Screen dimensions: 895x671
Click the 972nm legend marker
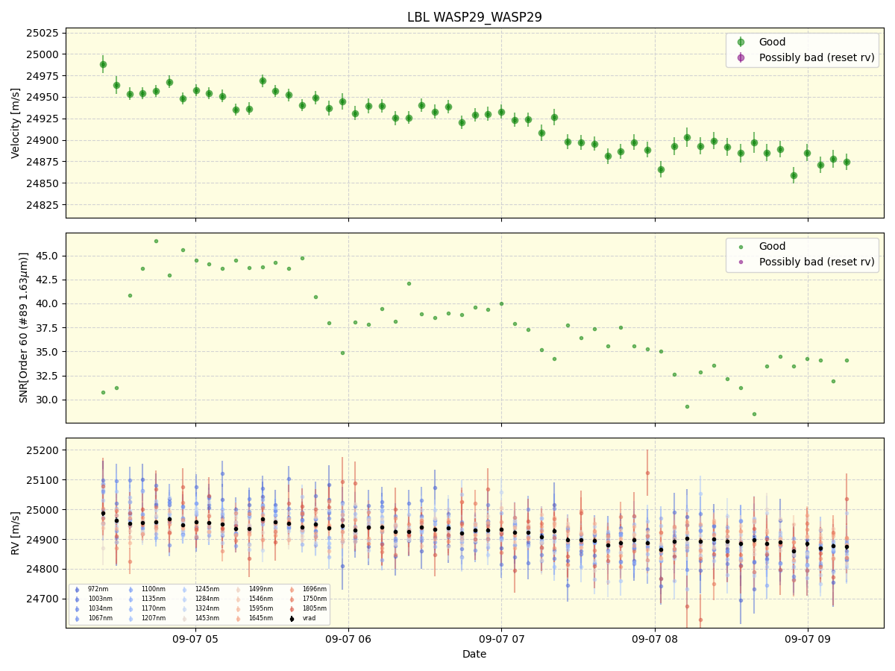pyautogui.click(x=77, y=589)
